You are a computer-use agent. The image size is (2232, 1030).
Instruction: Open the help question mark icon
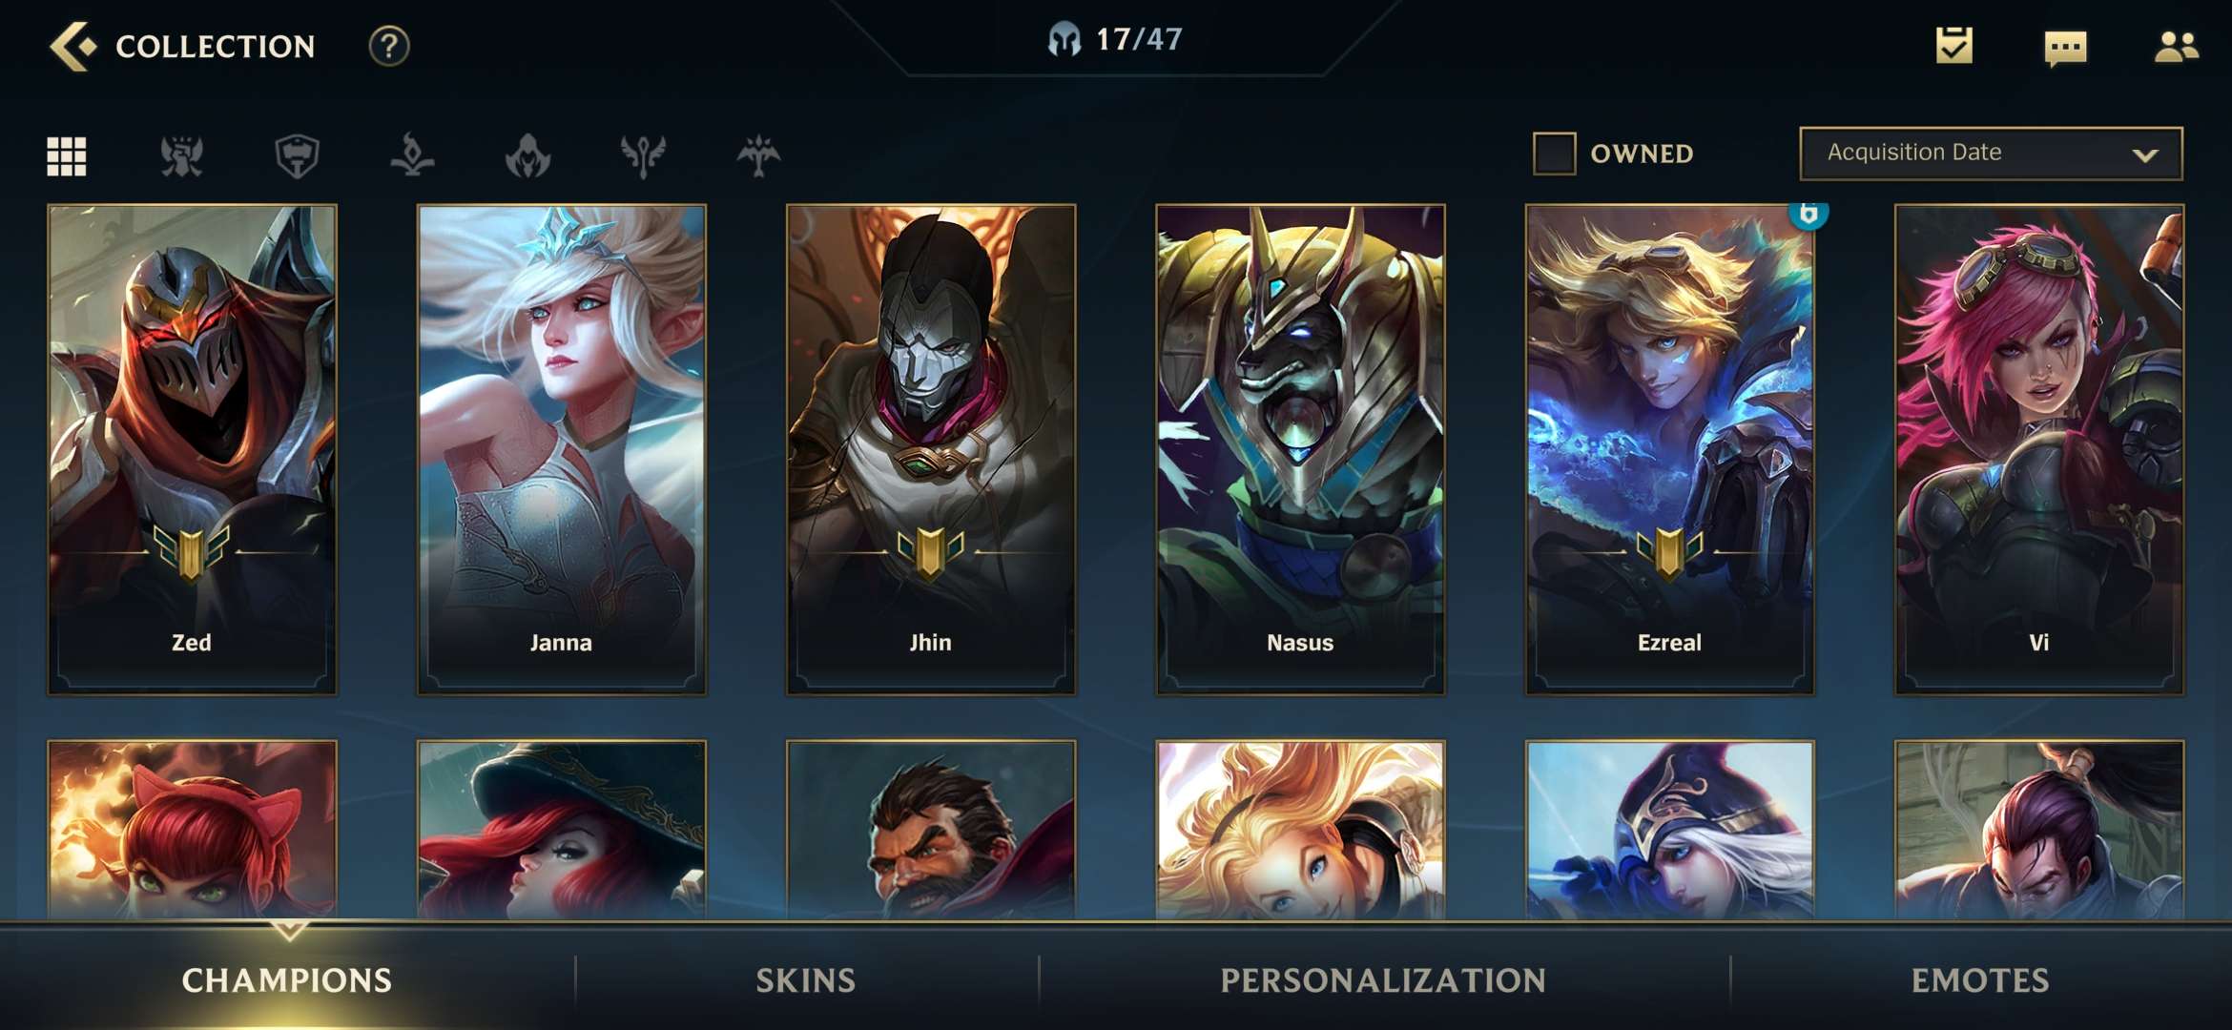[x=389, y=46]
